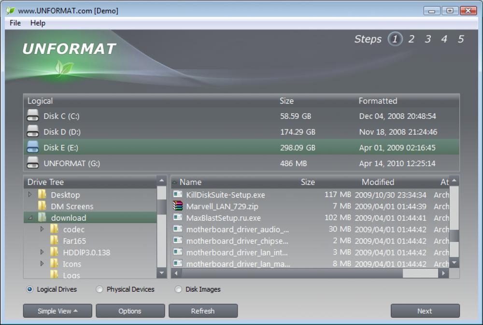The height and width of the screenshot is (325, 483).
Task: Click the codec folder icon
Action: [x=55, y=229]
